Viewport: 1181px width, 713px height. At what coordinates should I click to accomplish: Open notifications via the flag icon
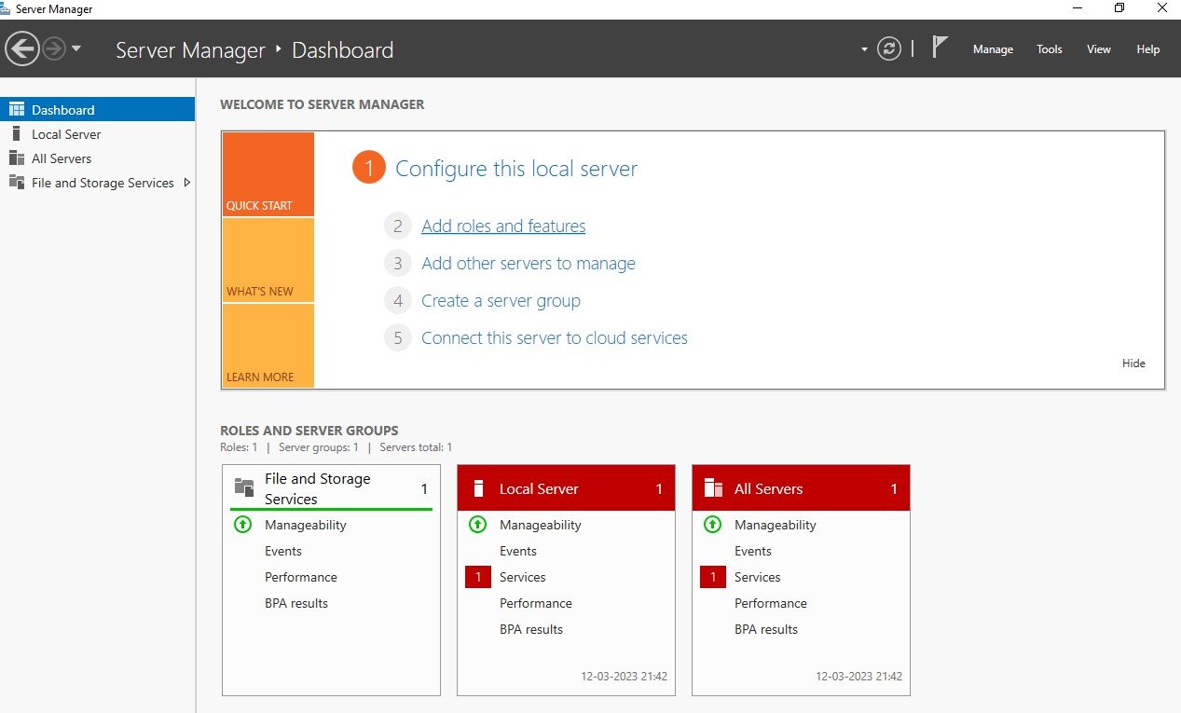tap(941, 48)
